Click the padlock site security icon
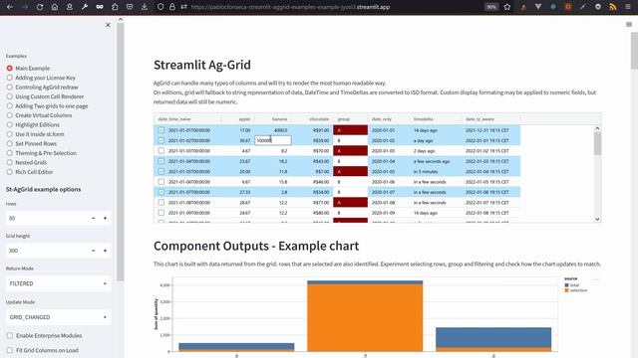Viewport: 638px width, 358px height. (172, 7)
